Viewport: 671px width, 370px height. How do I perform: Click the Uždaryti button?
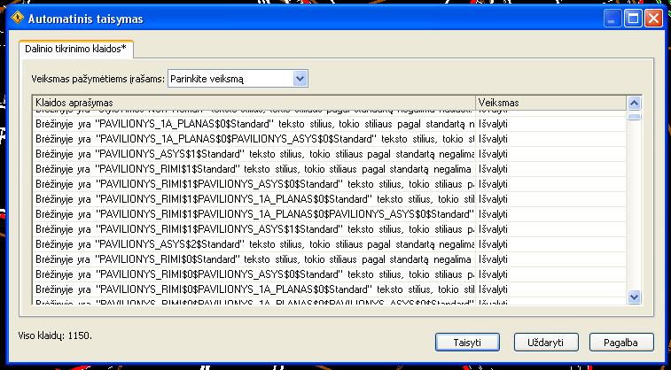(546, 343)
